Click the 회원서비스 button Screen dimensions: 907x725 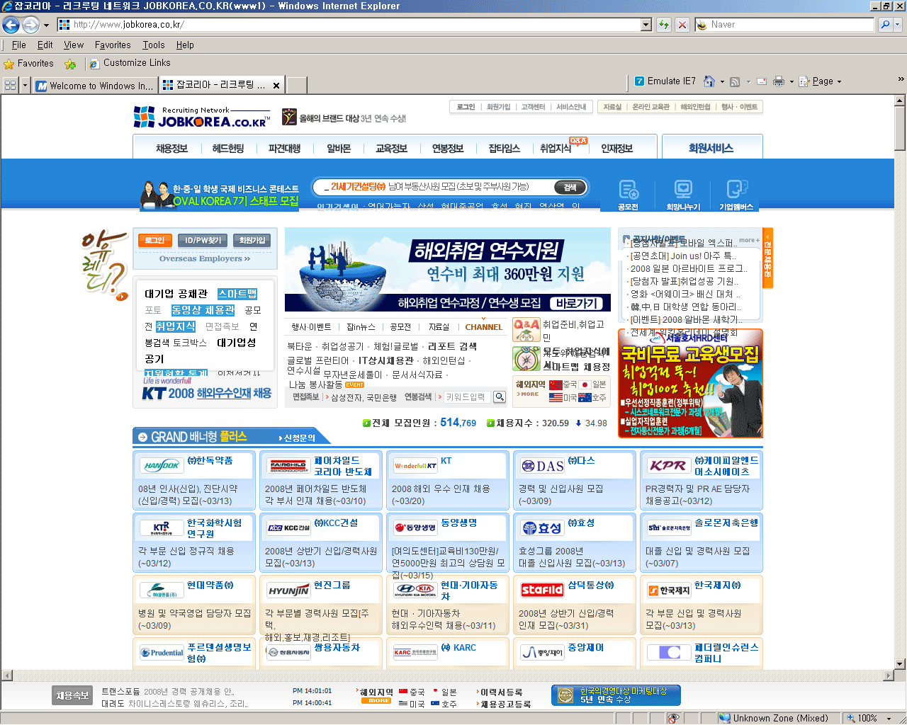tap(711, 148)
